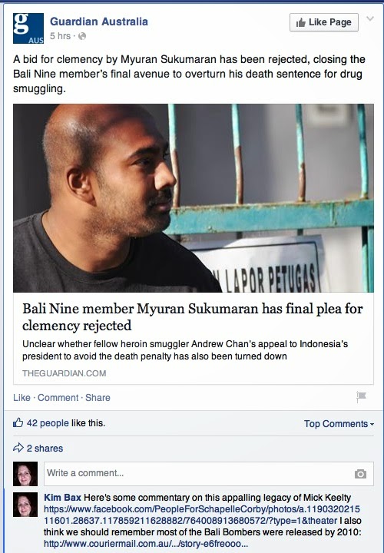
Task: View the 42 people who liked
Action: [48, 423]
